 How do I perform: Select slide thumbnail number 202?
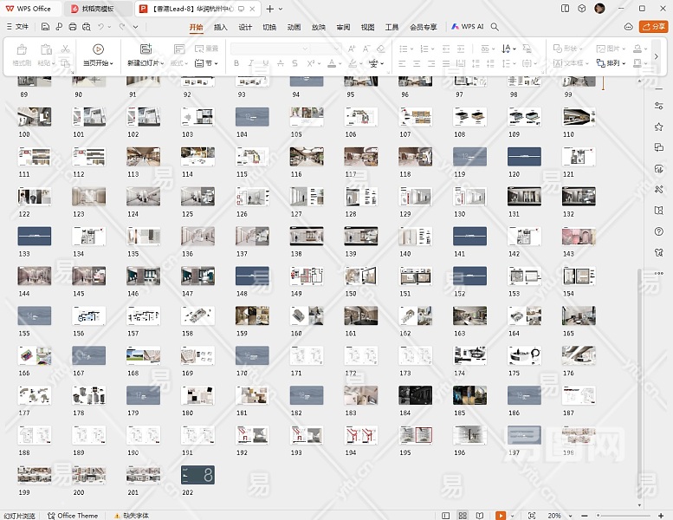[197, 475]
